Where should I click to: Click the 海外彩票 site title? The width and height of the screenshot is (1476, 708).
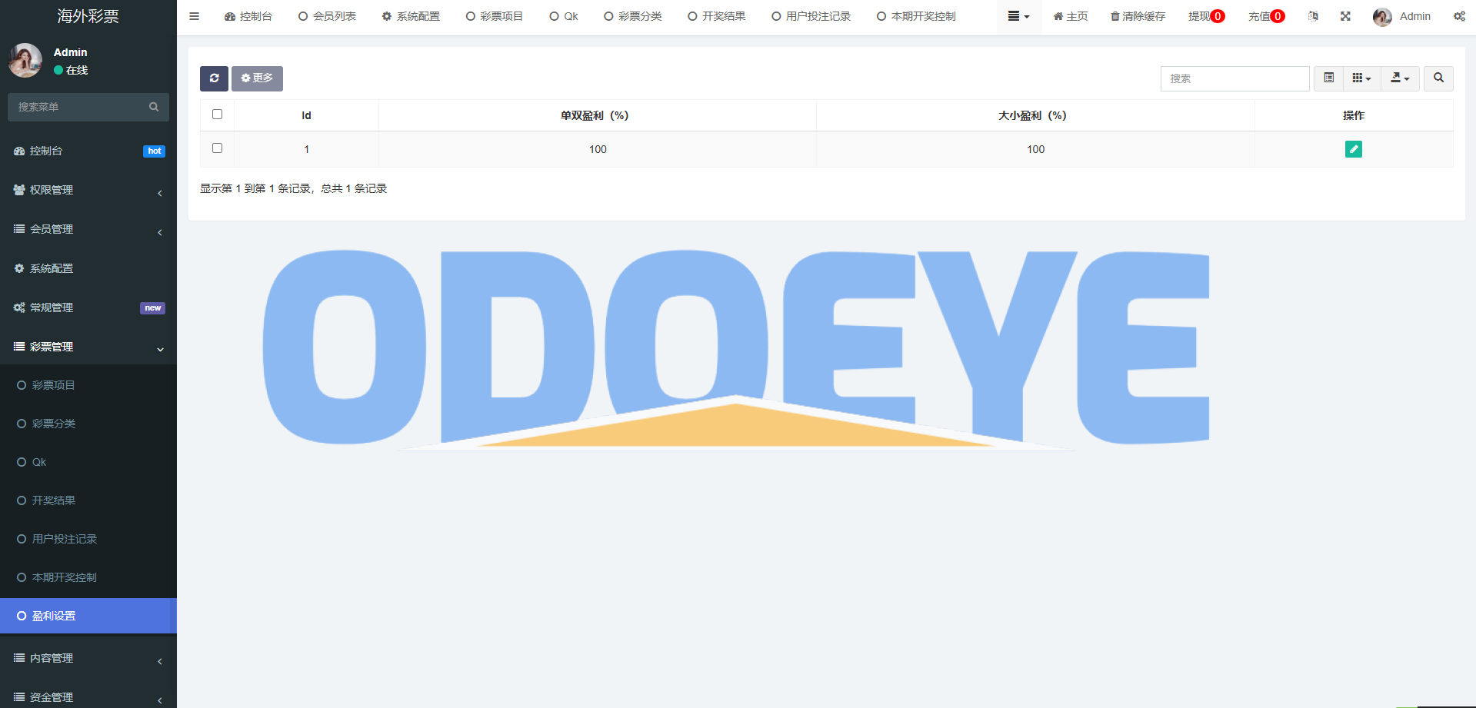tap(88, 16)
